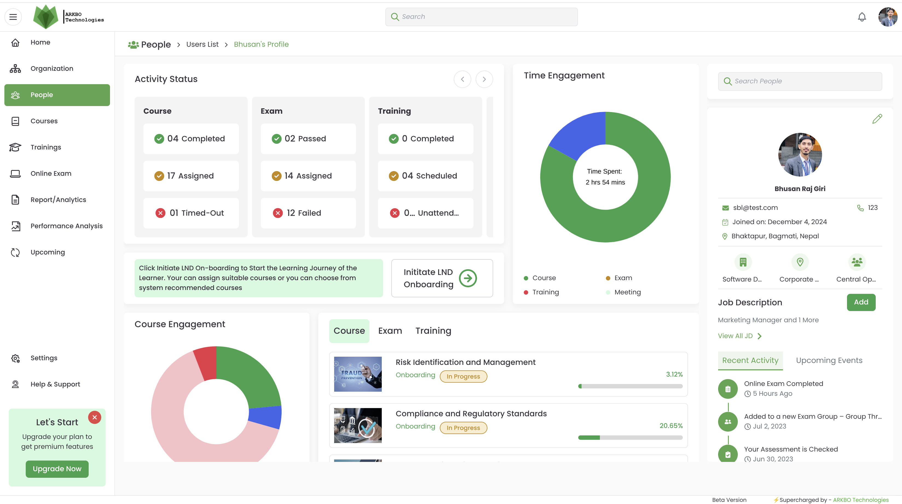Click the Add job description button

861,302
